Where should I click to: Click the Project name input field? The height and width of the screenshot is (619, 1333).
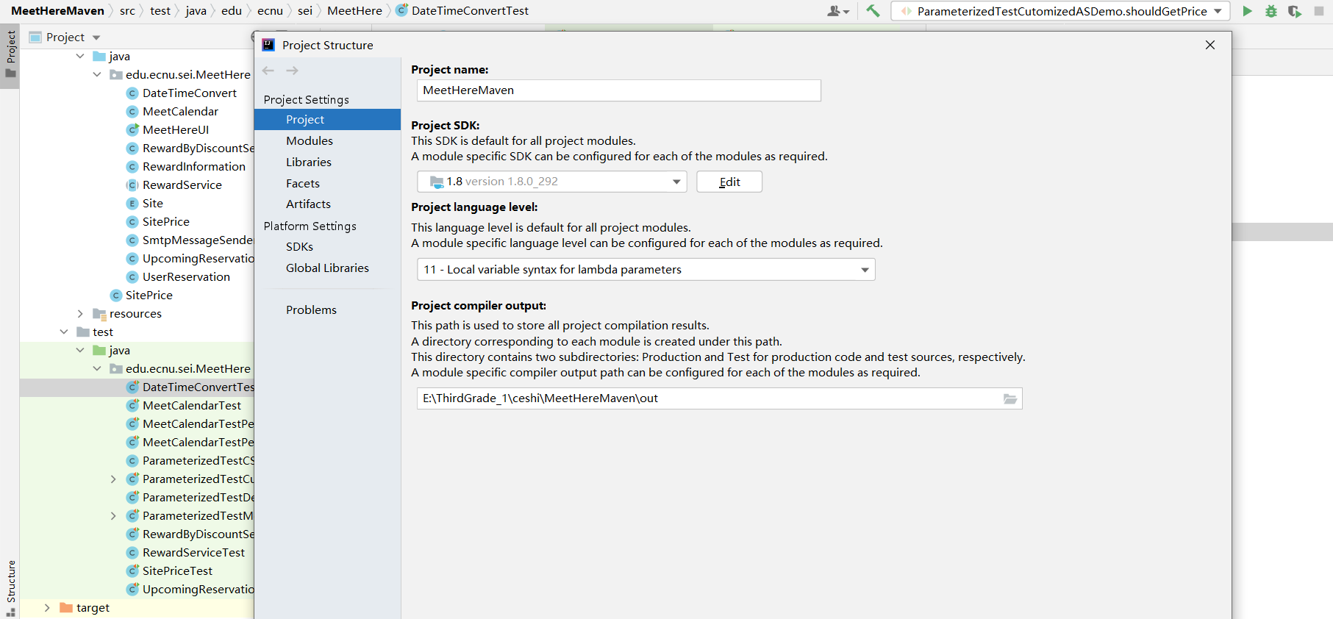(x=618, y=90)
